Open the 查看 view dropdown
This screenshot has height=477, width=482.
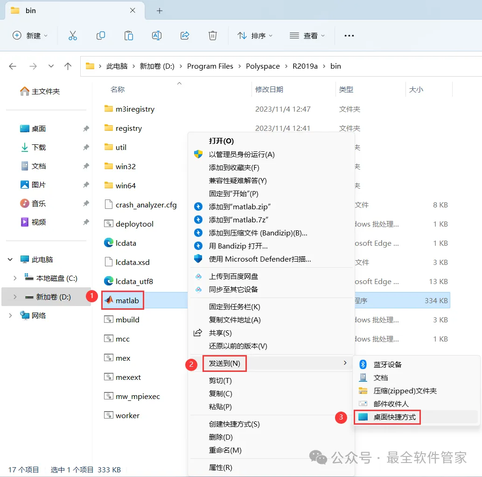tap(307, 36)
